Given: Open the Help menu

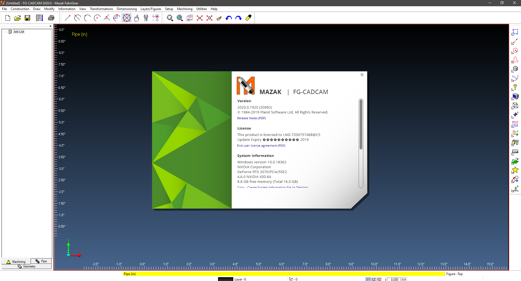Looking at the screenshot, I should (214, 9).
